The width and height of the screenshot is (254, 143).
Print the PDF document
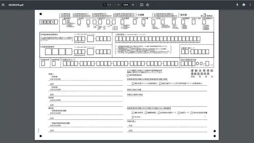(244, 5)
